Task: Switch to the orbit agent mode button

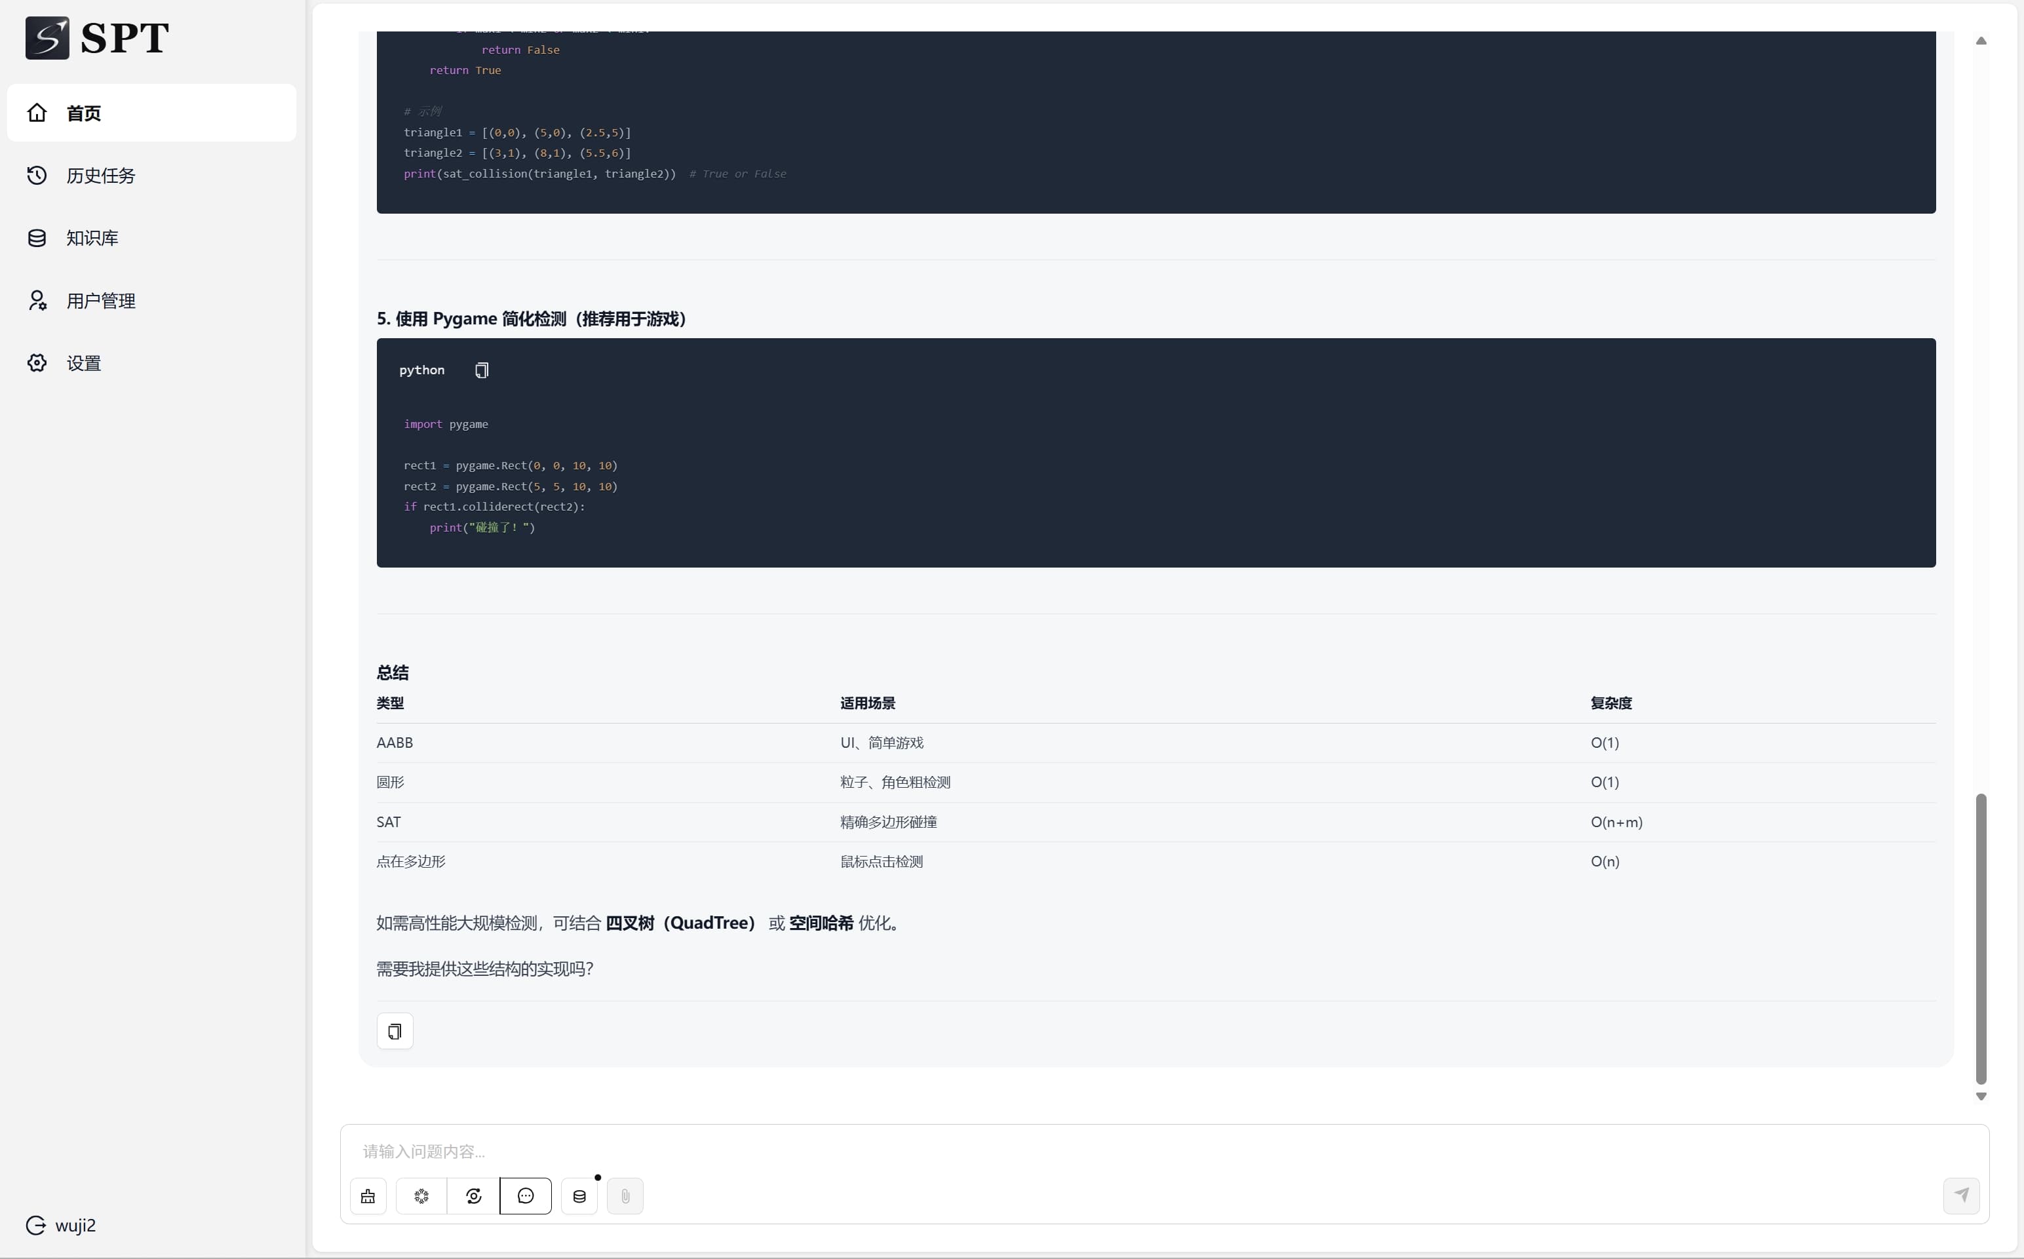Action: coord(474,1197)
